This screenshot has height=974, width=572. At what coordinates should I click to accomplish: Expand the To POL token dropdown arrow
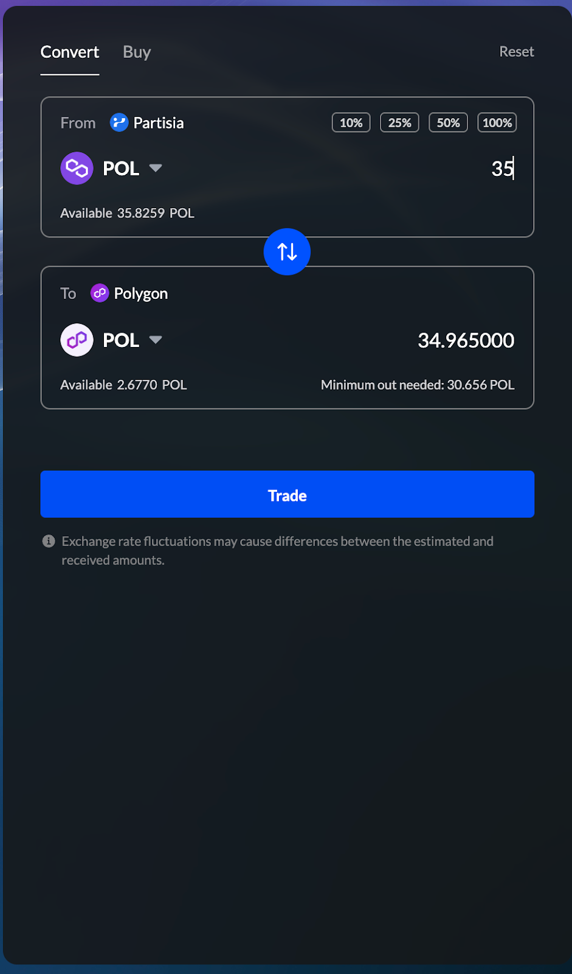coord(156,340)
